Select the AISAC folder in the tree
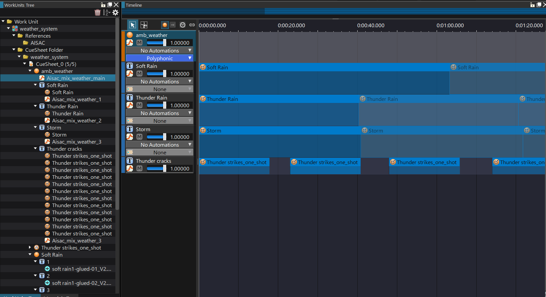Screen dimensions: 546x297 pos(38,43)
